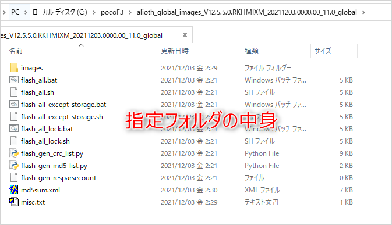Expand chevron after PC breadcrumb
392x225 pixels.
[x=26, y=12]
